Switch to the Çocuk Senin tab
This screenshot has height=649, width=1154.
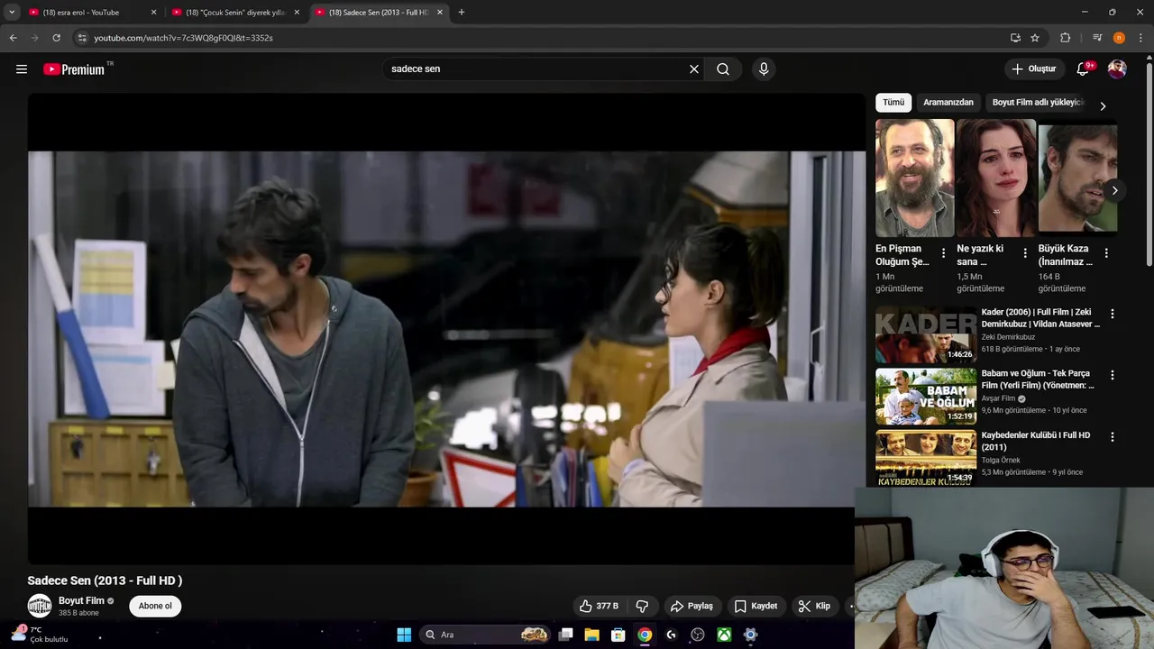click(235, 13)
